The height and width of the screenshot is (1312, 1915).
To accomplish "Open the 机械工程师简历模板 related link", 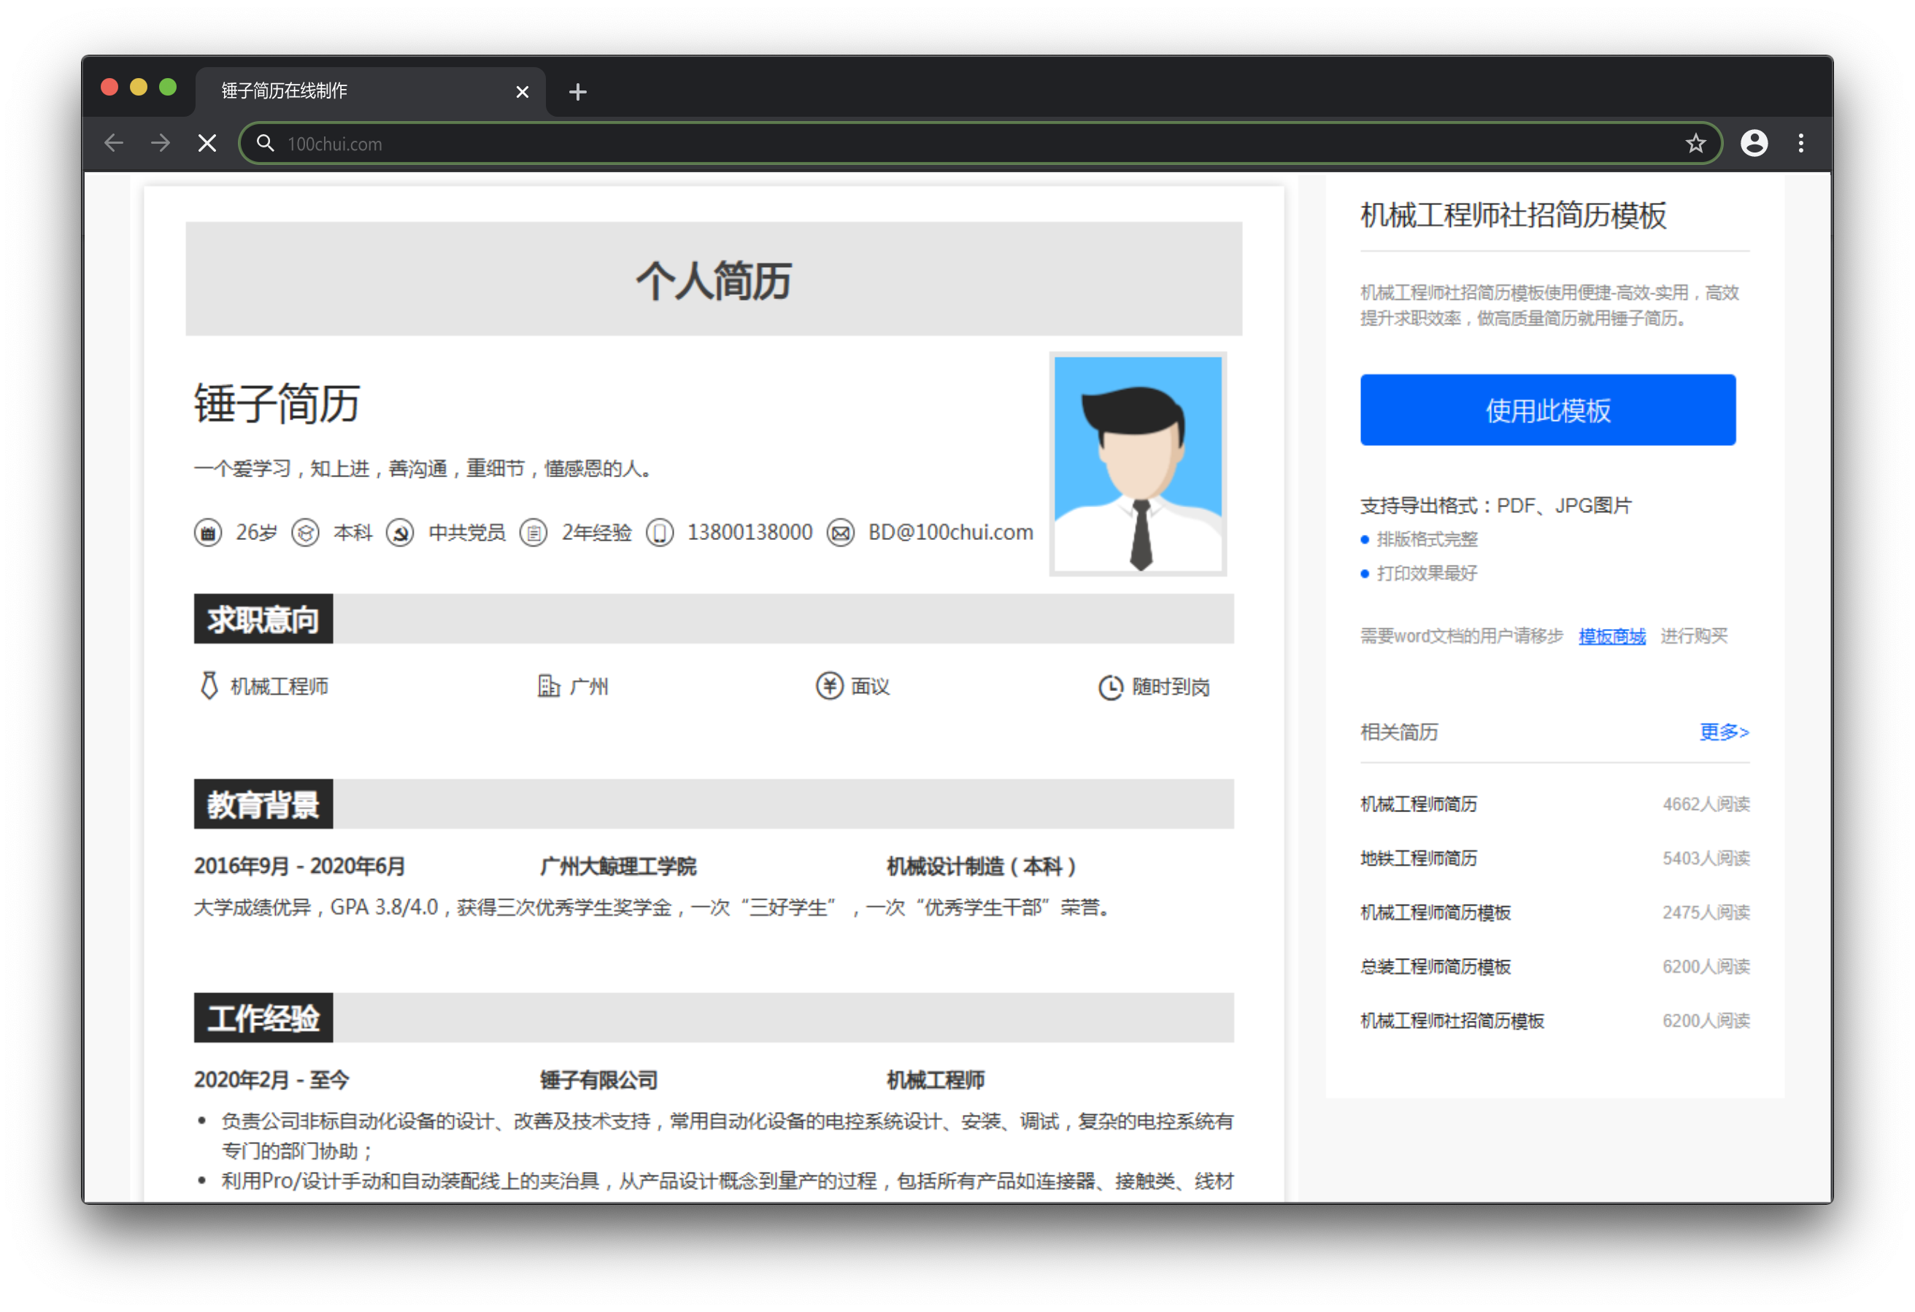I will coord(1436,912).
